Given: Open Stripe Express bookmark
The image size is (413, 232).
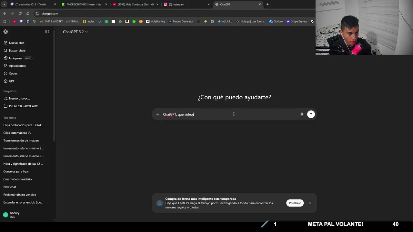Looking at the screenshot, I should coord(297,22).
